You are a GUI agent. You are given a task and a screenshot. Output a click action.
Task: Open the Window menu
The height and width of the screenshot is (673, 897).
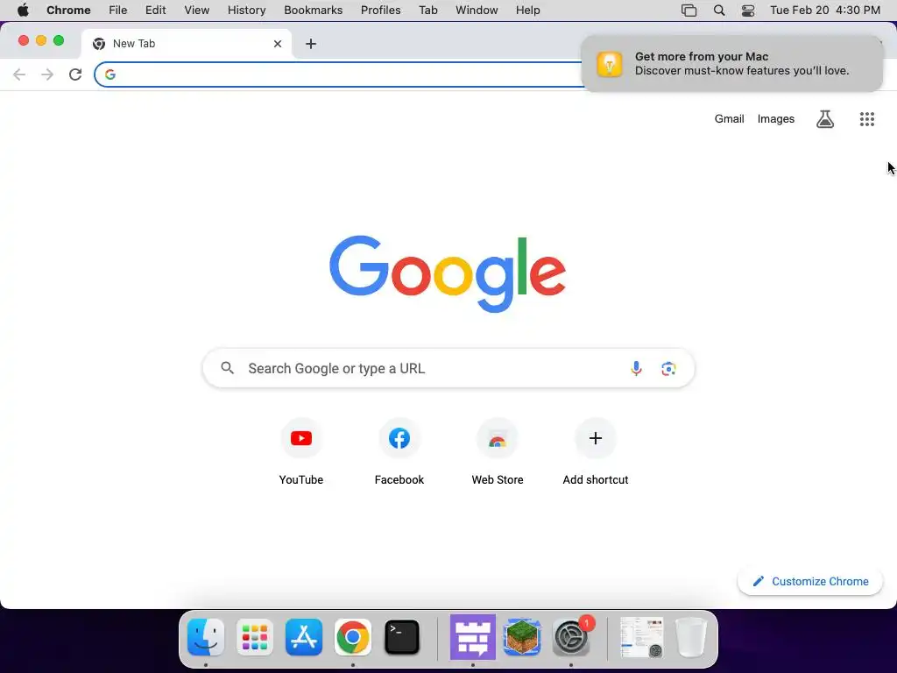(x=477, y=11)
